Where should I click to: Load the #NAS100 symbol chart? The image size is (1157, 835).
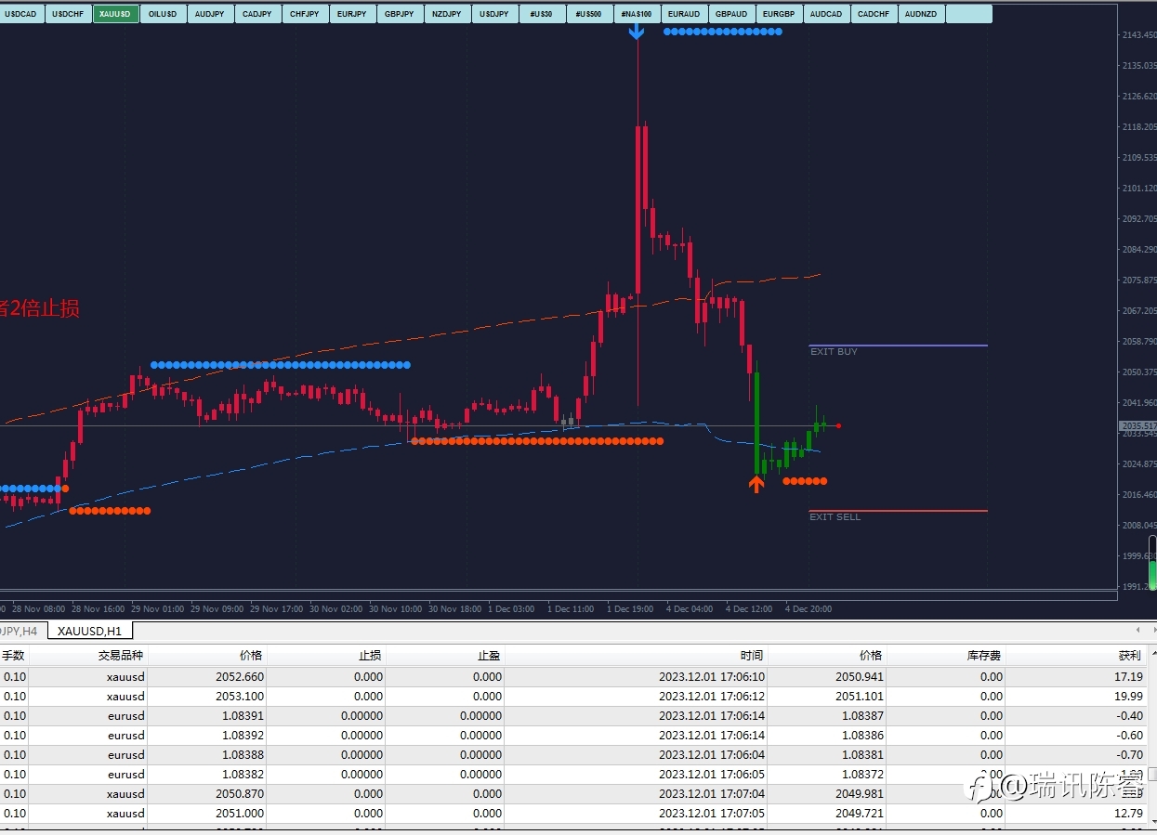click(x=637, y=14)
